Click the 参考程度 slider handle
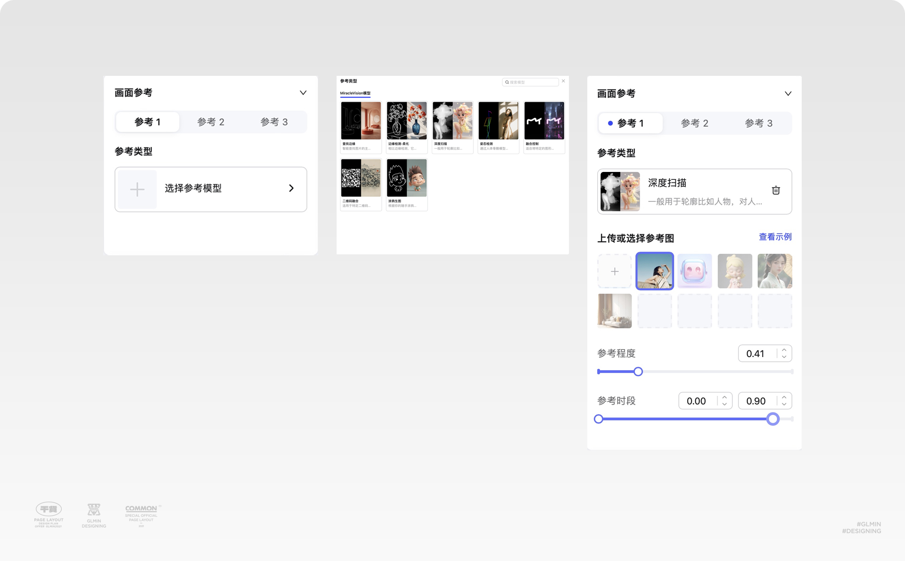This screenshot has width=905, height=561. pos(638,372)
